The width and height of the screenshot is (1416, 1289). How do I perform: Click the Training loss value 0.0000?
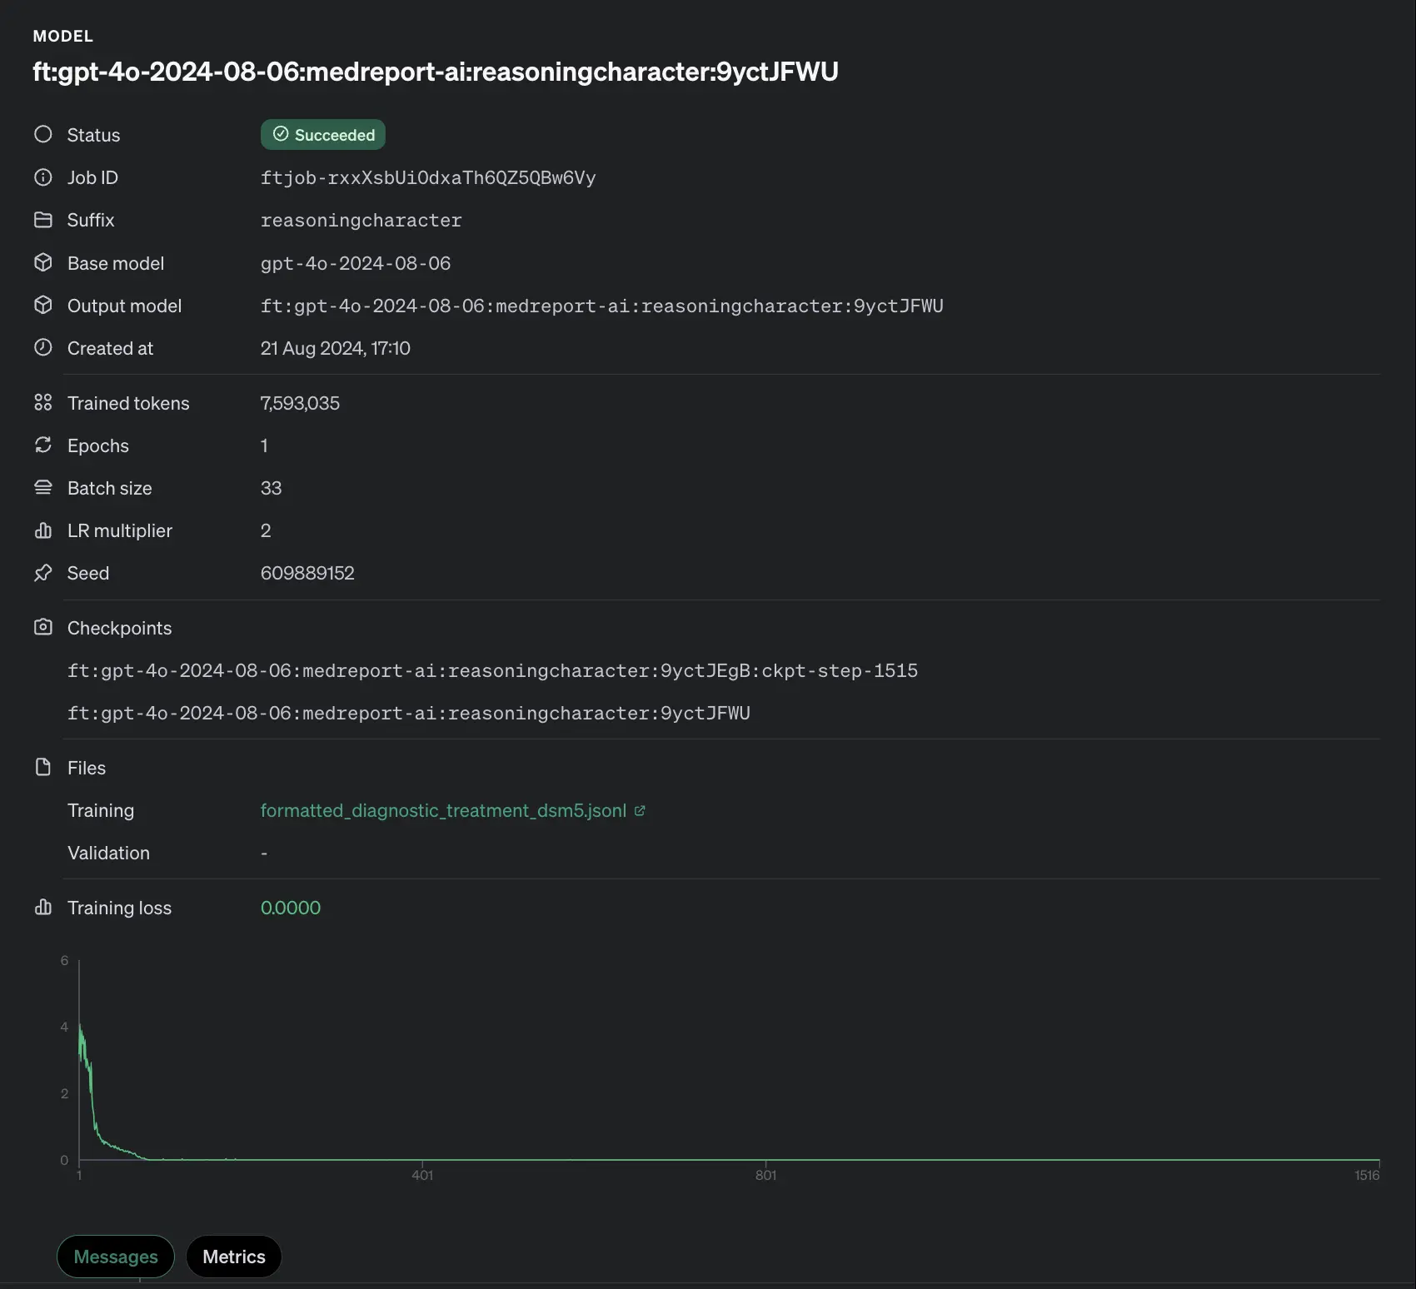tap(291, 908)
